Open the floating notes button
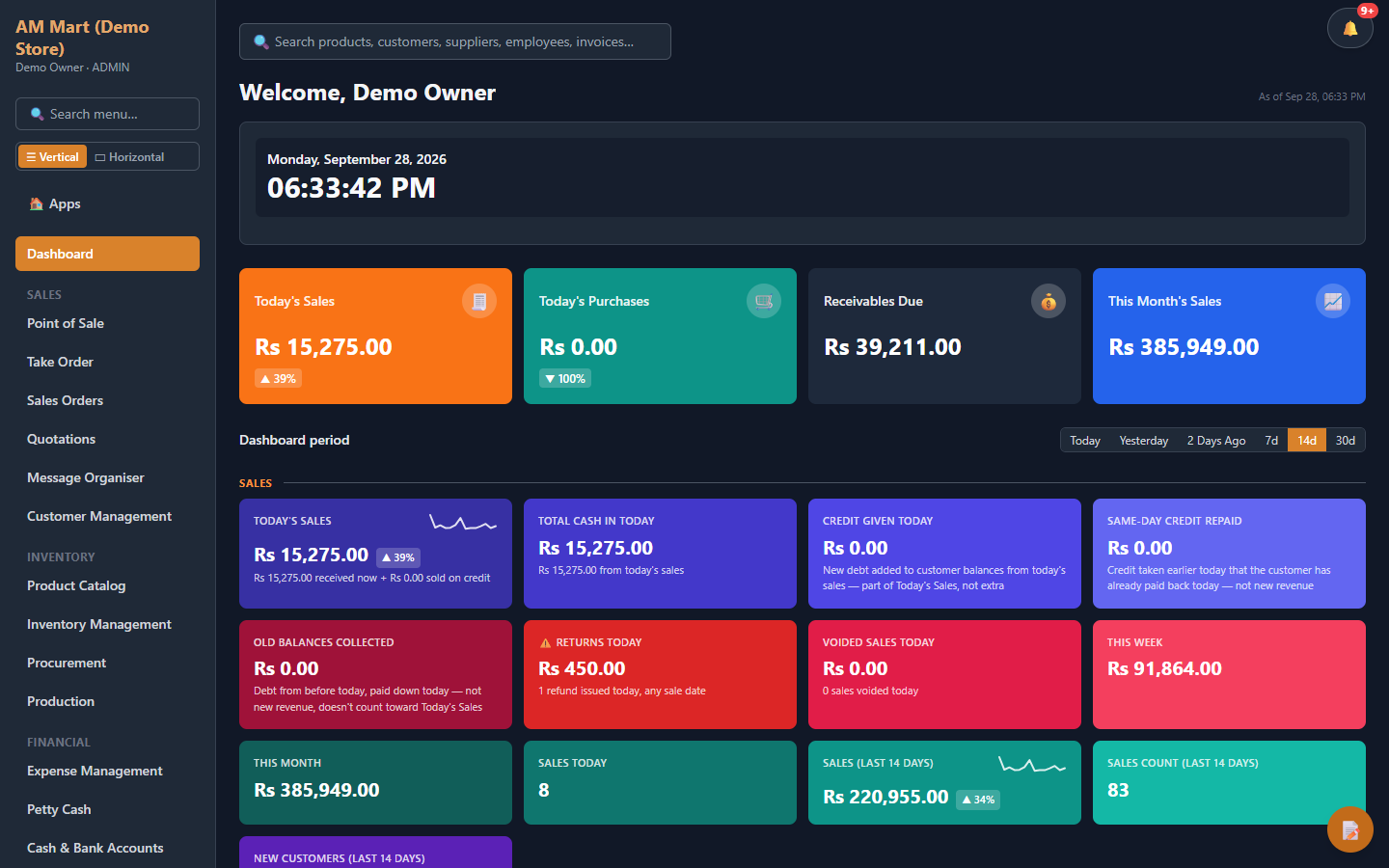The height and width of the screenshot is (868, 1389). tap(1350, 829)
